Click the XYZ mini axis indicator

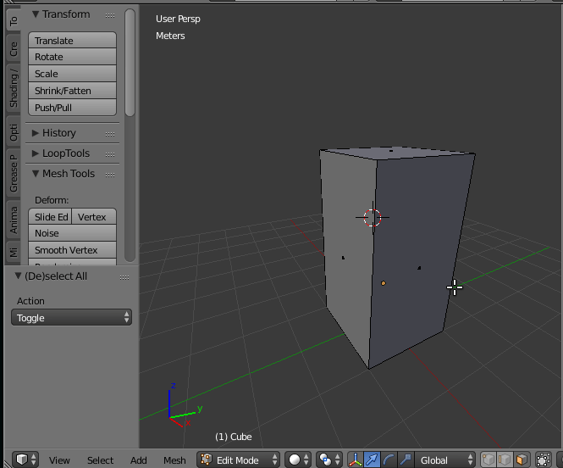[184, 405]
